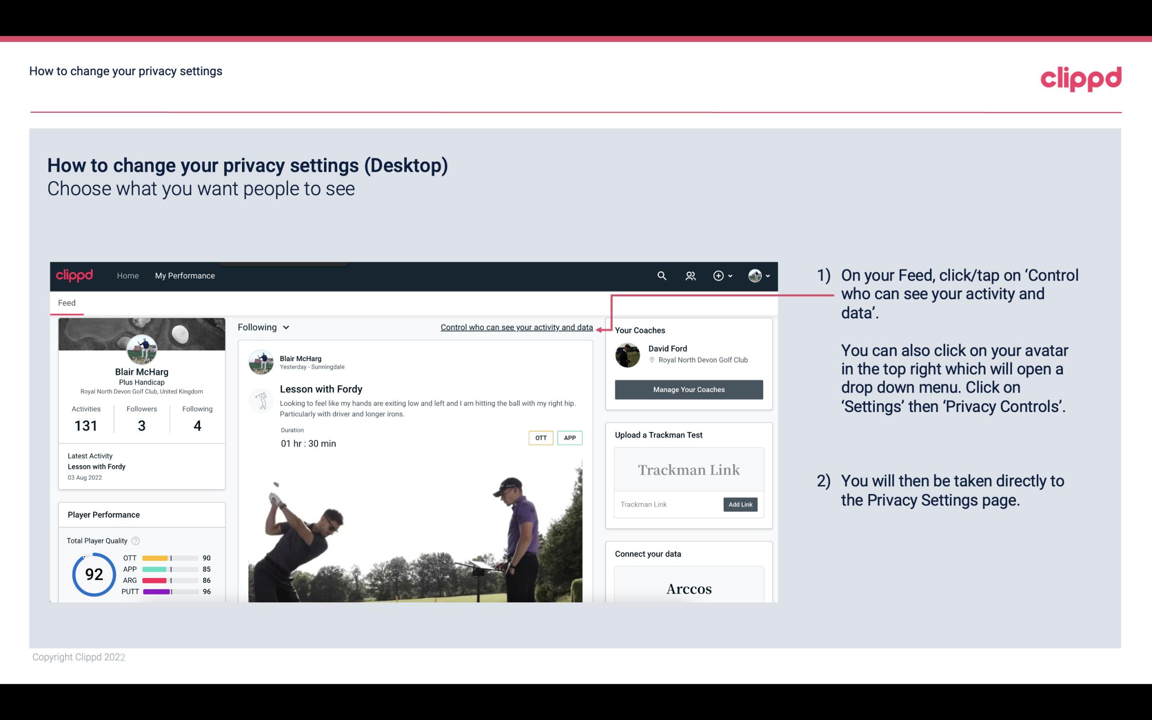Expand the Following dropdown on feed
This screenshot has height=720, width=1152.
pos(262,327)
